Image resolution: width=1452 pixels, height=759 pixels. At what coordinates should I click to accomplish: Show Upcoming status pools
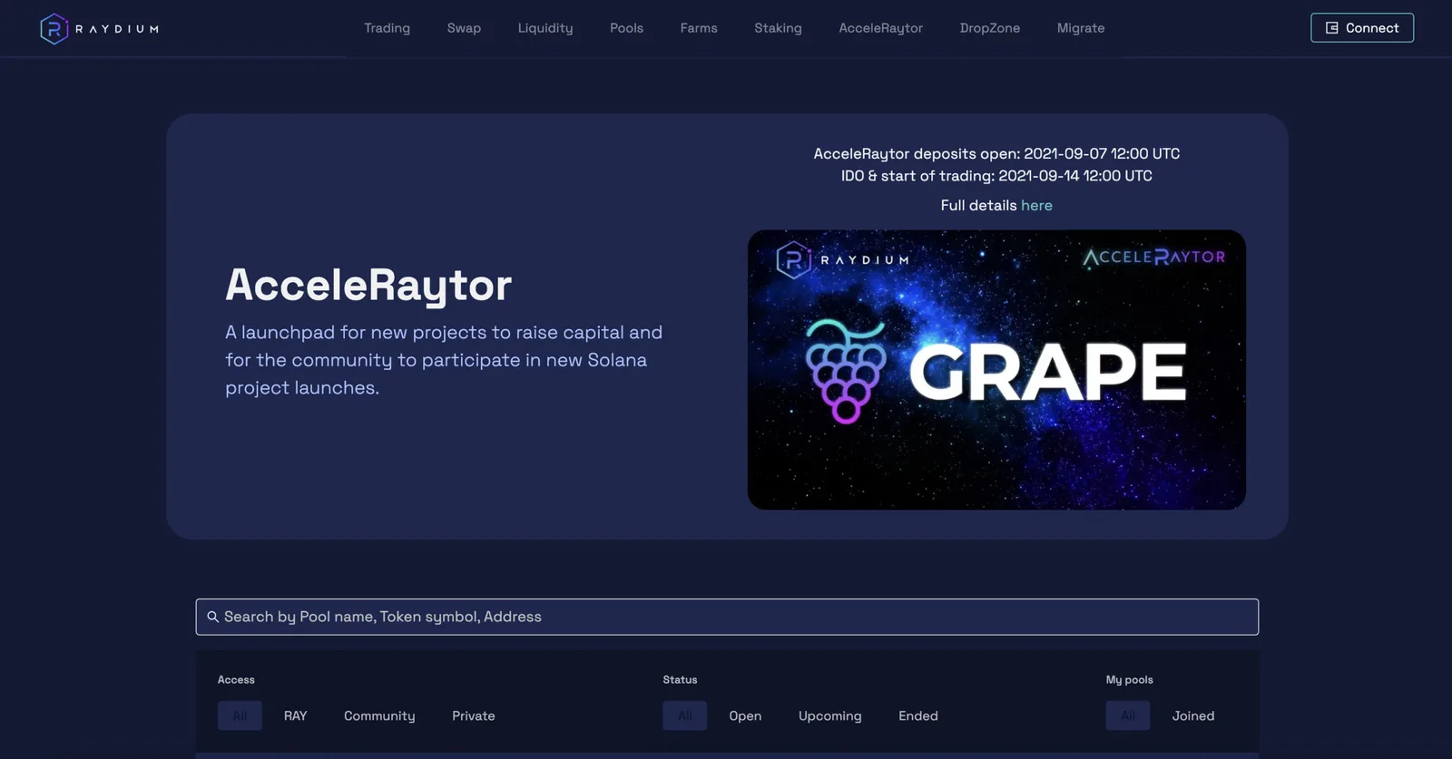830,715
